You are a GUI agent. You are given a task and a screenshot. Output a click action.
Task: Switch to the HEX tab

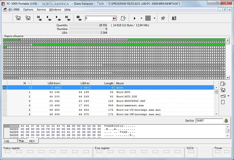pos(33,141)
